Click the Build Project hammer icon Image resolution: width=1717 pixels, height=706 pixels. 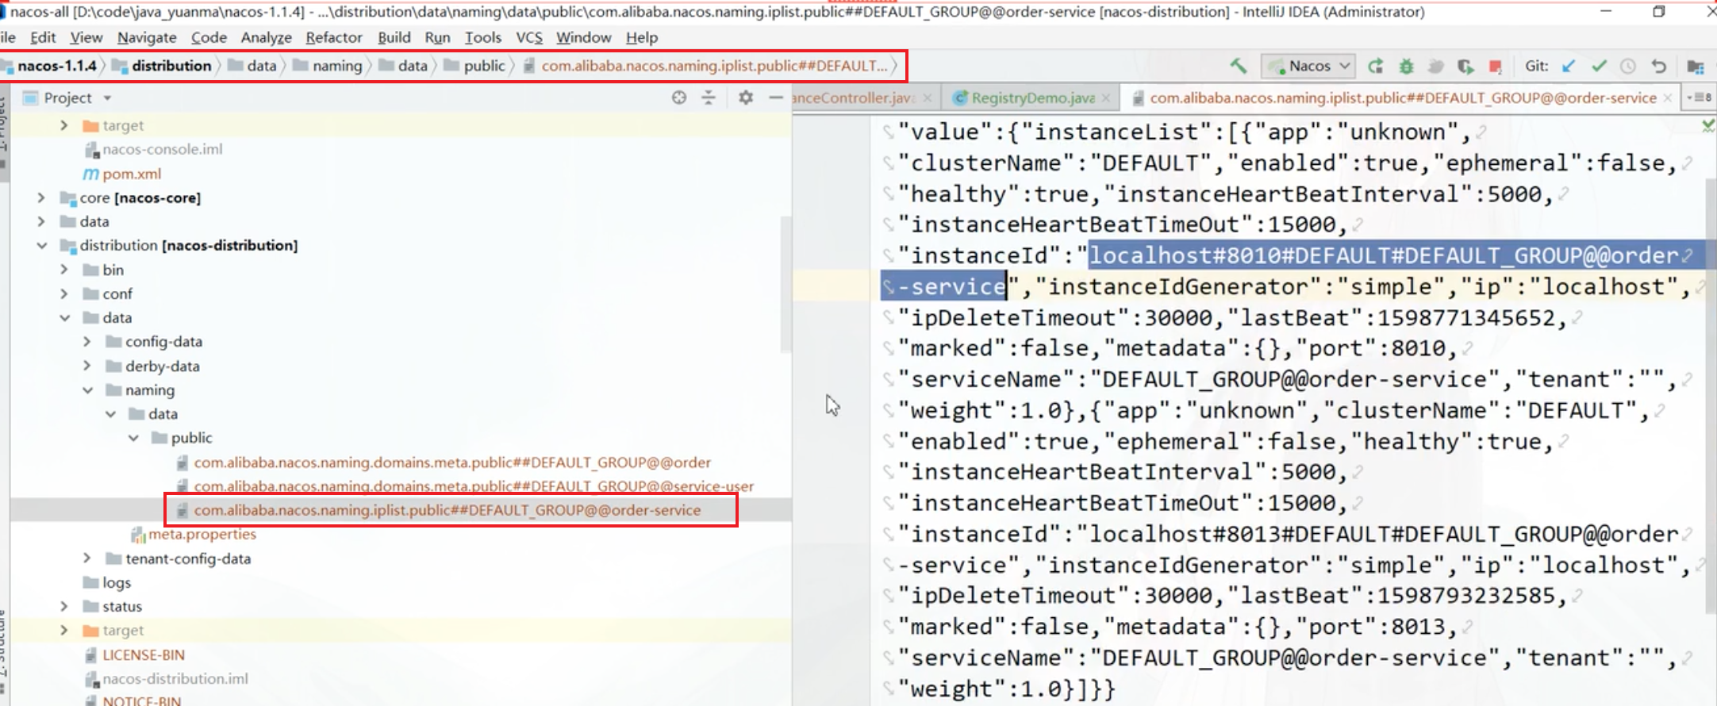pyautogui.click(x=1238, y=66)
